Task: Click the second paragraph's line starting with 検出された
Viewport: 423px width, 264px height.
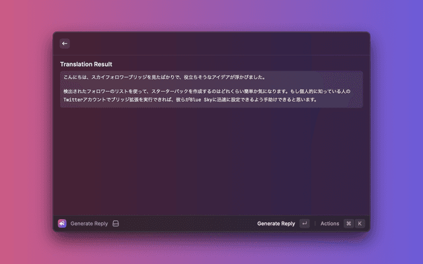Action: [198, 91]
